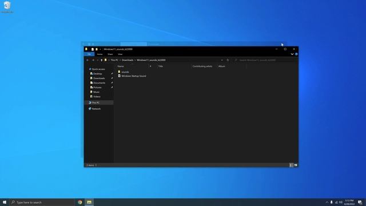Open the Share ribbon tab
The image size is (366, 206).
pos(110,54)
